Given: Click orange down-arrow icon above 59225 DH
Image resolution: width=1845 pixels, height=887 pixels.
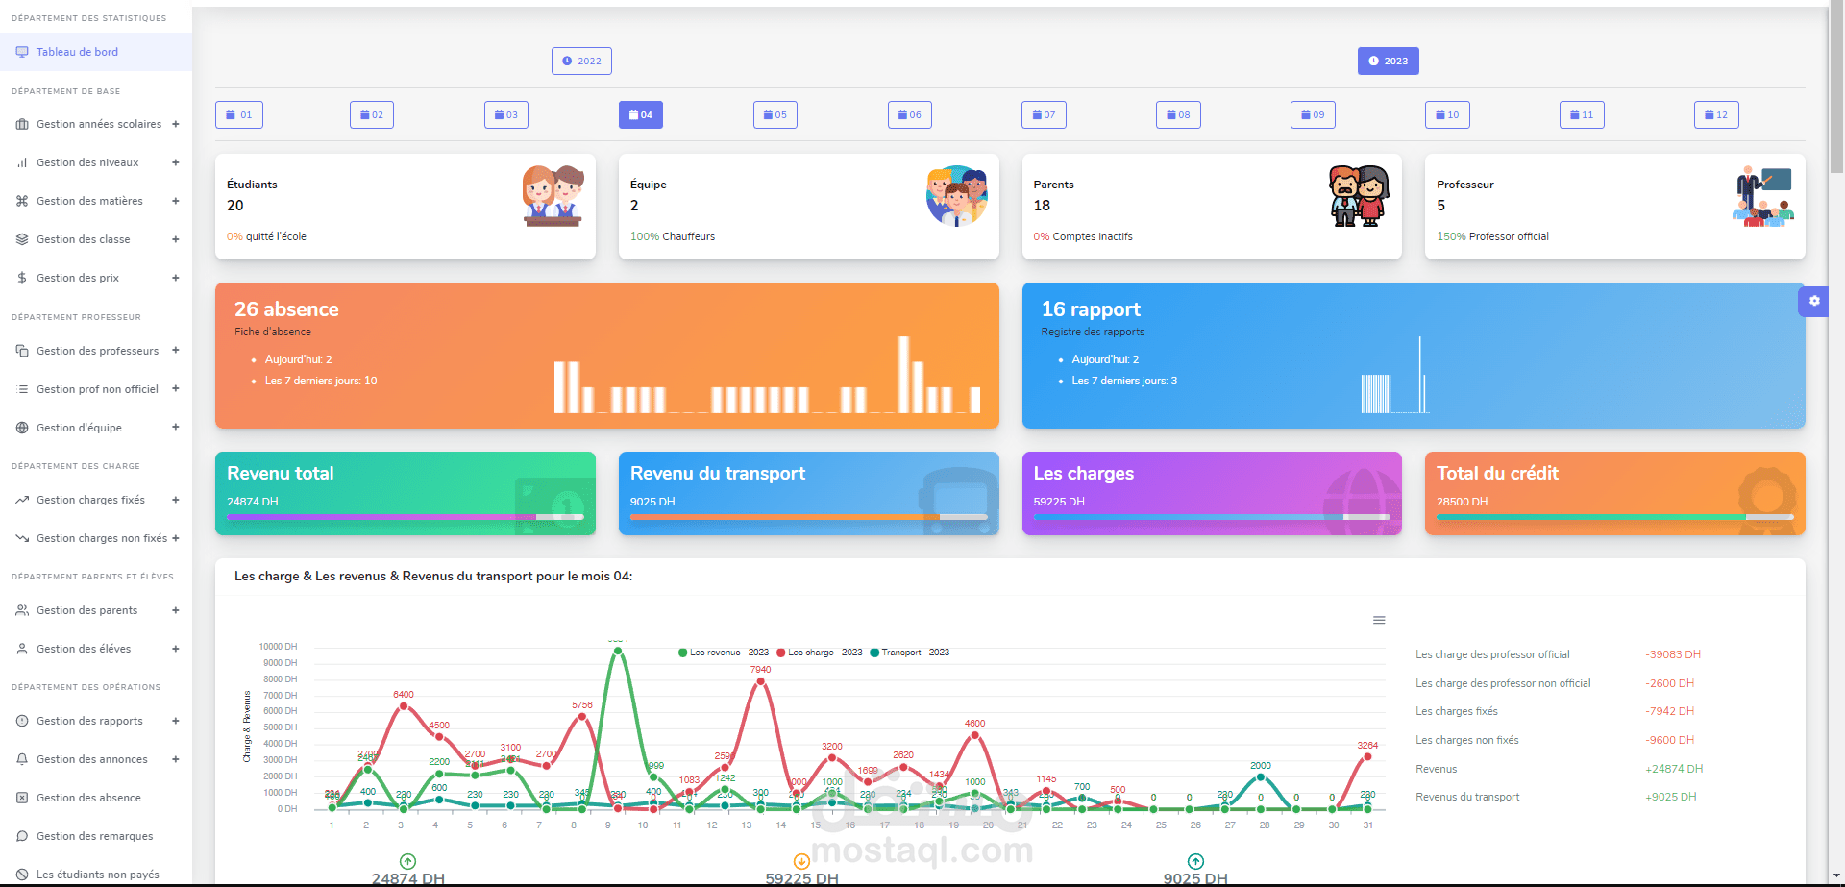Looking at the screenshot, I should click(801, 861).
